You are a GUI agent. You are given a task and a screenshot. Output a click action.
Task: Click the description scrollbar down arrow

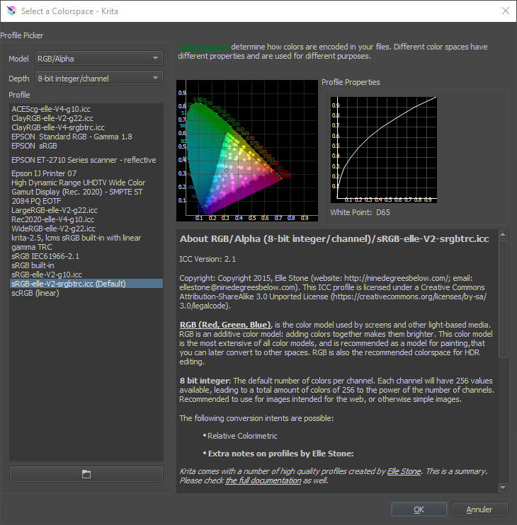pos(503,487)
